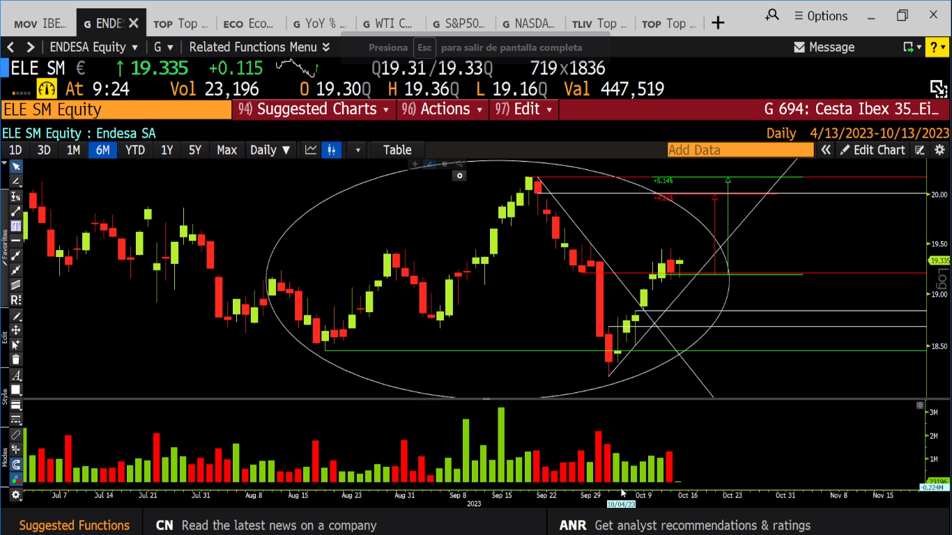This screenshot has height=535, width=952.
Task: Switch to candlestick chart type
Action: pos(331,150)
